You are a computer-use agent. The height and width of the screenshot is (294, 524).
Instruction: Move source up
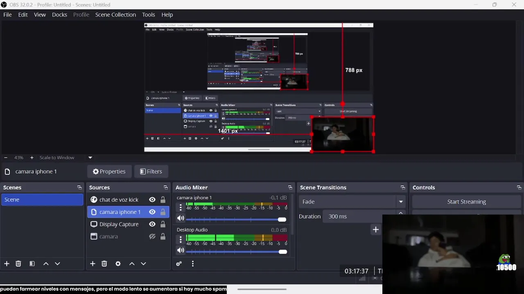132,264
